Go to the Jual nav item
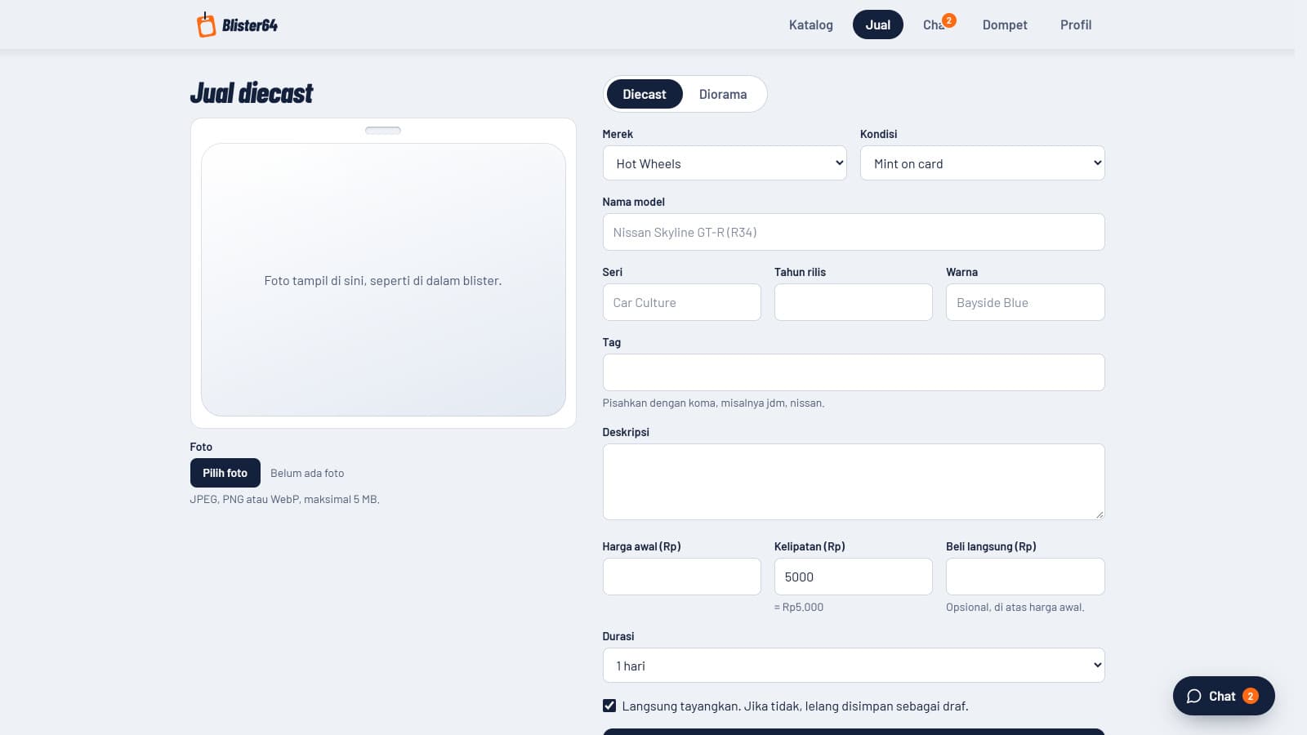 pyautogui.click(x=878, y=24)
